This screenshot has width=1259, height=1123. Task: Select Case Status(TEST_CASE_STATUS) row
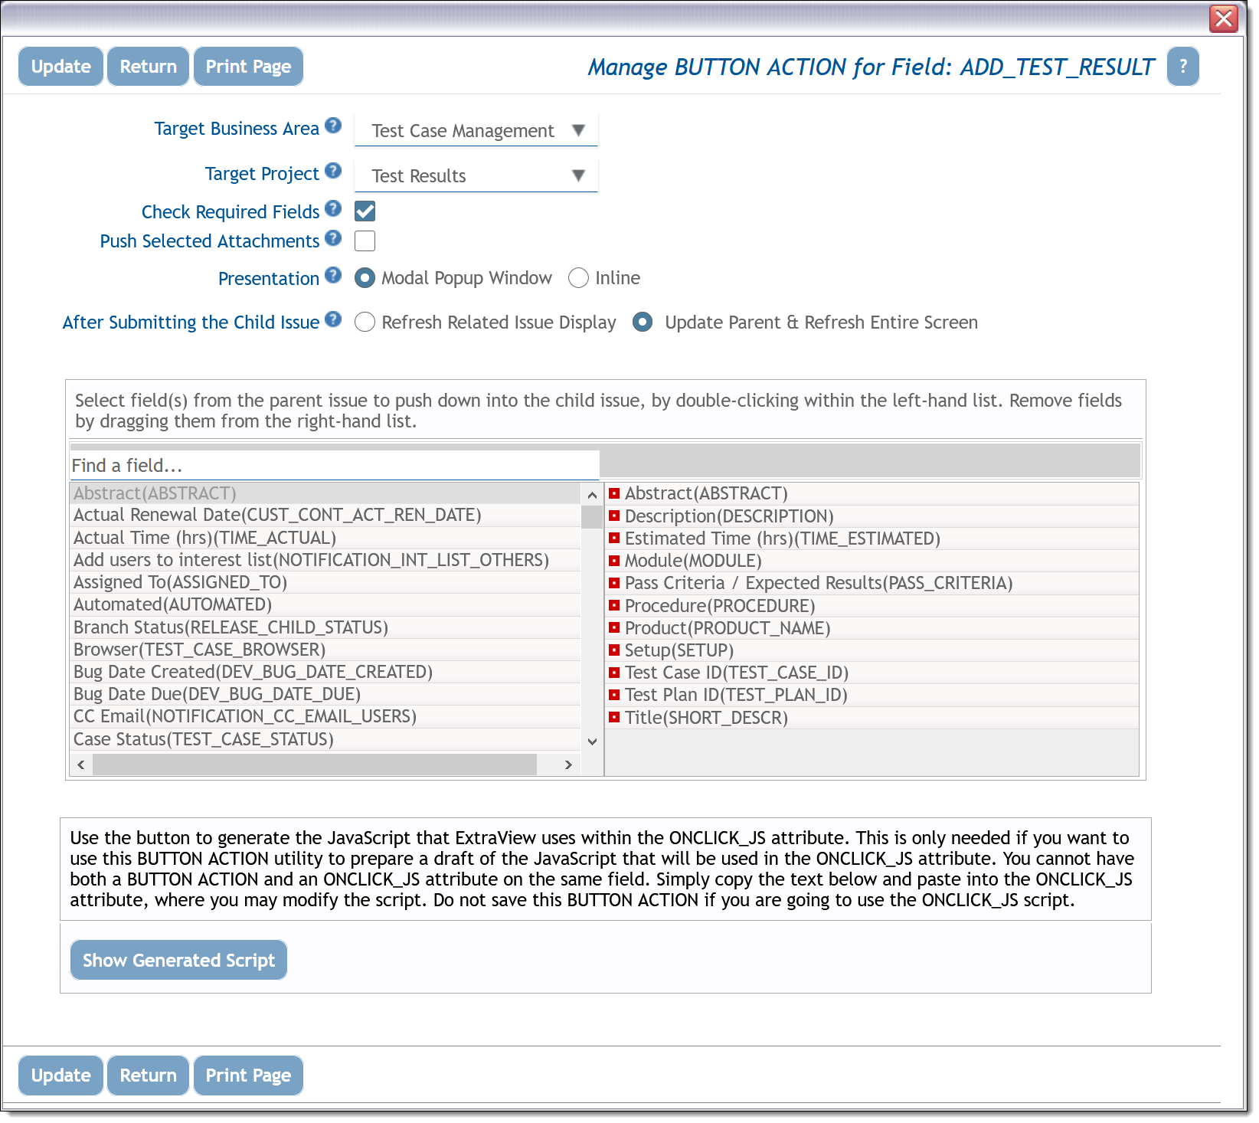[x=325, y=739]
